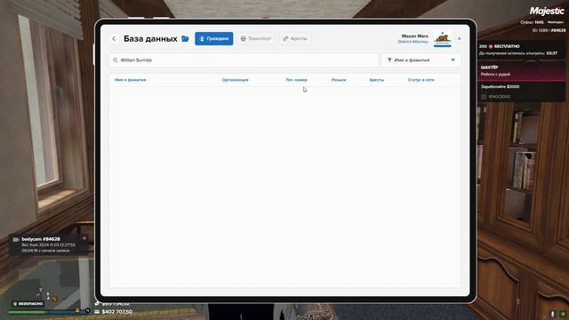The image size is (569, 320).
Task: Focus the search field containing Willian Sunrize
Action: [x=244, y=60]
